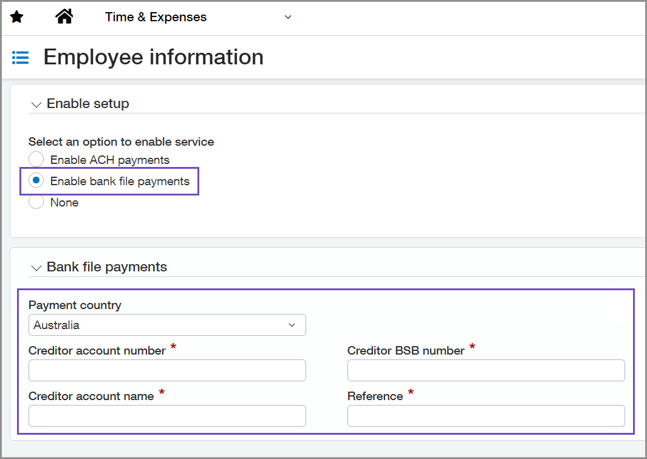Select the Reference text box
Image resolution: width=647 pixels, height=459 pixels.
coord(485,416)
